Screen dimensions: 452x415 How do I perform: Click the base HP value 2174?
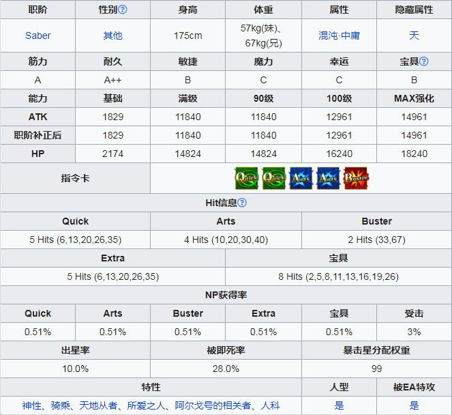[112, 154]
